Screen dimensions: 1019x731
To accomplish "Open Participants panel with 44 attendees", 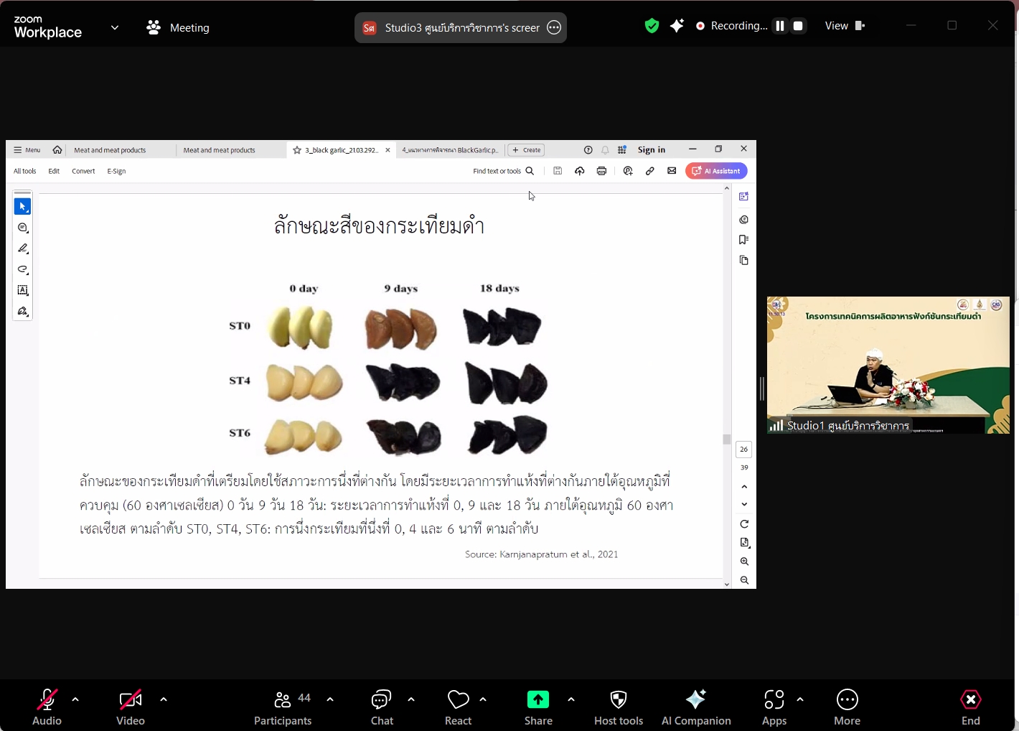I will tap(283, 707).
